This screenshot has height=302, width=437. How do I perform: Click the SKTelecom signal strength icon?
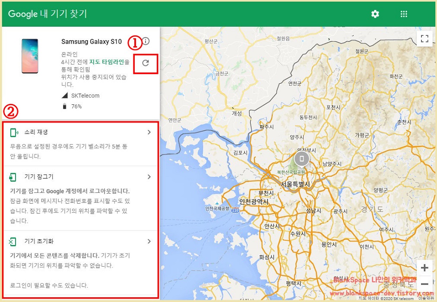tap(65, 95)
